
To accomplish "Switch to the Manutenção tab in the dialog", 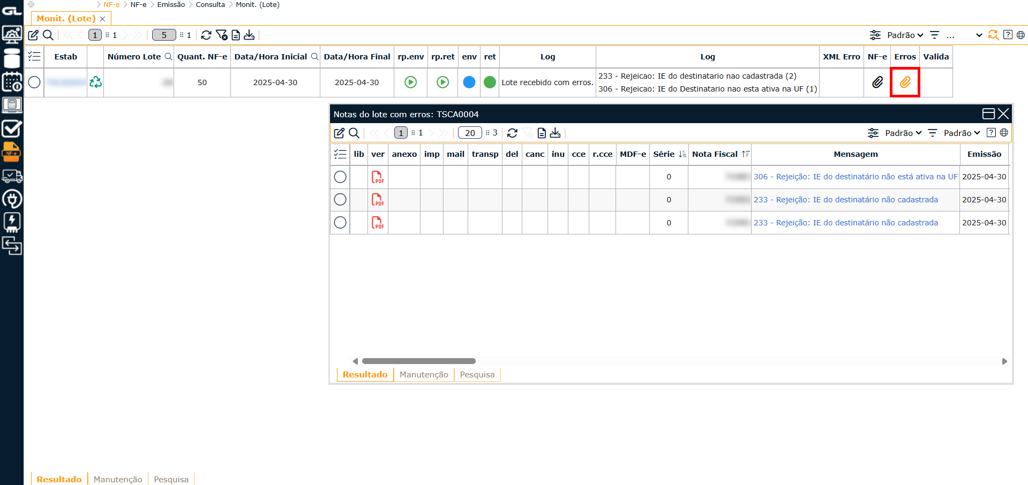I will click(423, 375).
